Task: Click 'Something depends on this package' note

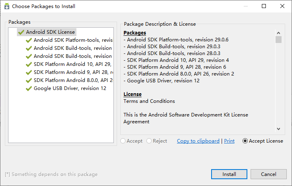Action: click(x=51, y=174)
